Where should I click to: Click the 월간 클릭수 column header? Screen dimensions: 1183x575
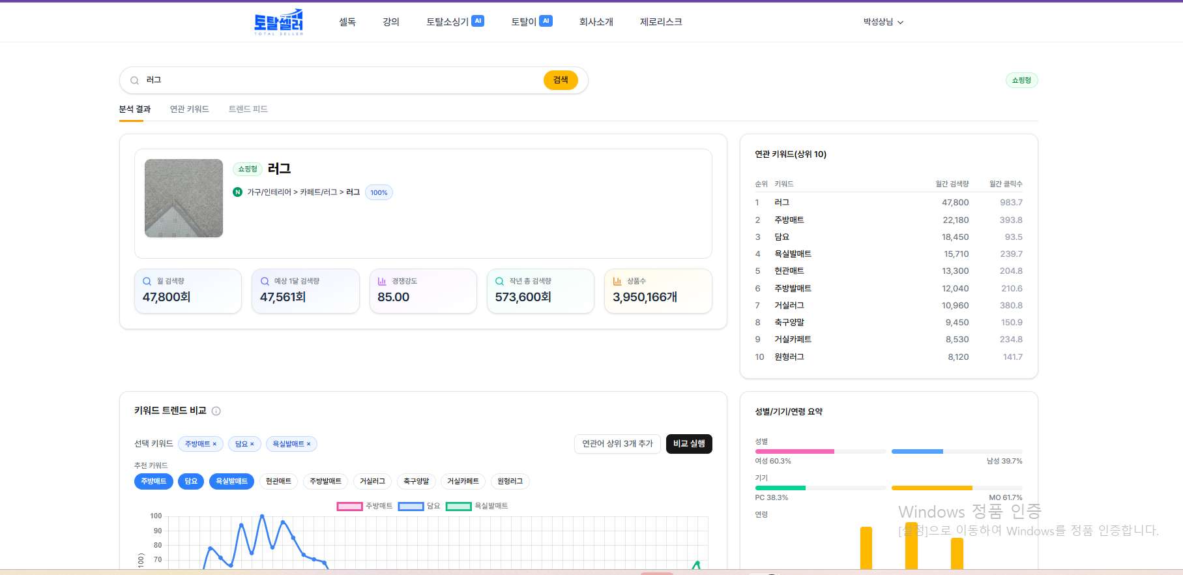(x=1006, y=184)
